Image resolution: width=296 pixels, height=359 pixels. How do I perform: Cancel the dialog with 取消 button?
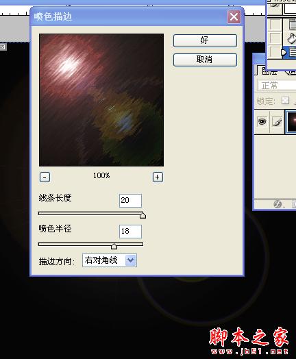coord(205,60)
